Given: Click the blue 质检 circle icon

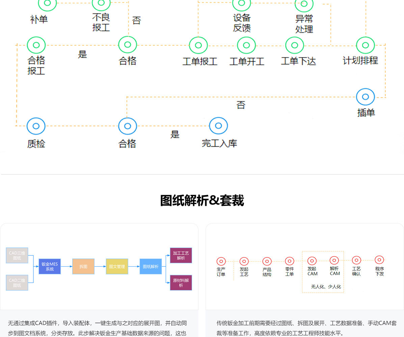Looking at the screenshot, I should pyautogui.click(x=36, y=126).
